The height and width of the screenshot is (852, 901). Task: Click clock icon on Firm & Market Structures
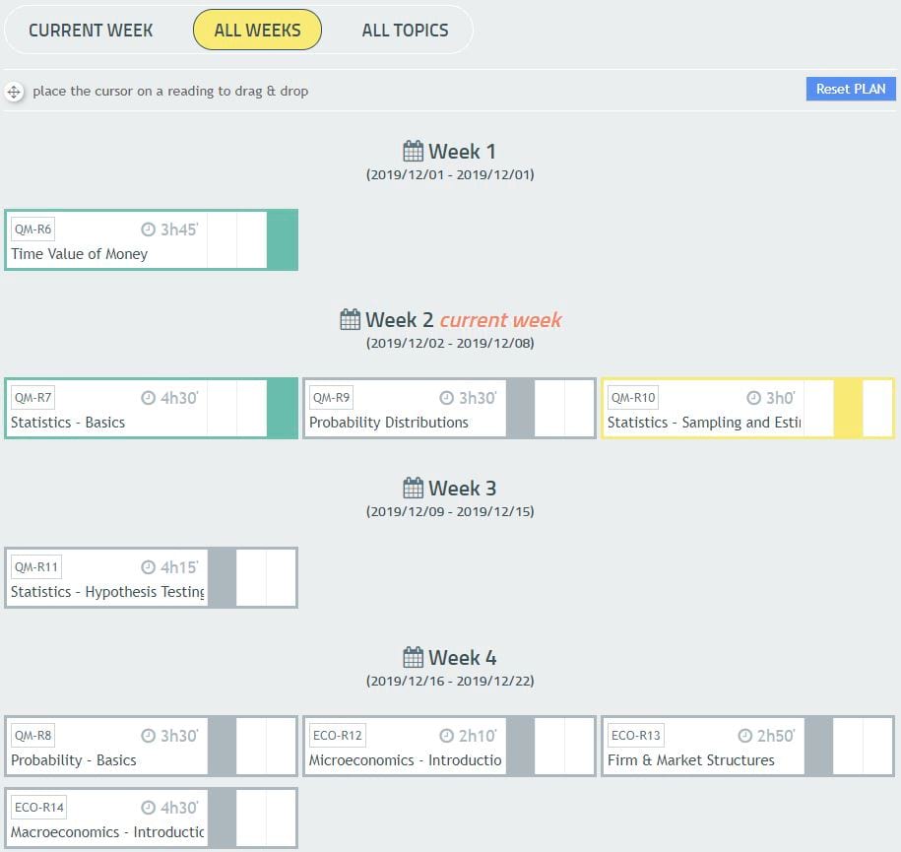745,736
